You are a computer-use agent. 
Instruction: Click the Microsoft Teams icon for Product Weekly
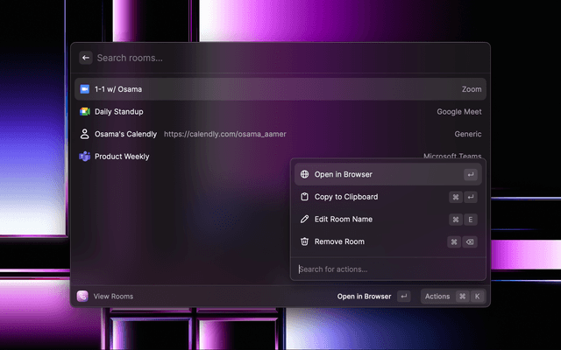pos(85,157)
